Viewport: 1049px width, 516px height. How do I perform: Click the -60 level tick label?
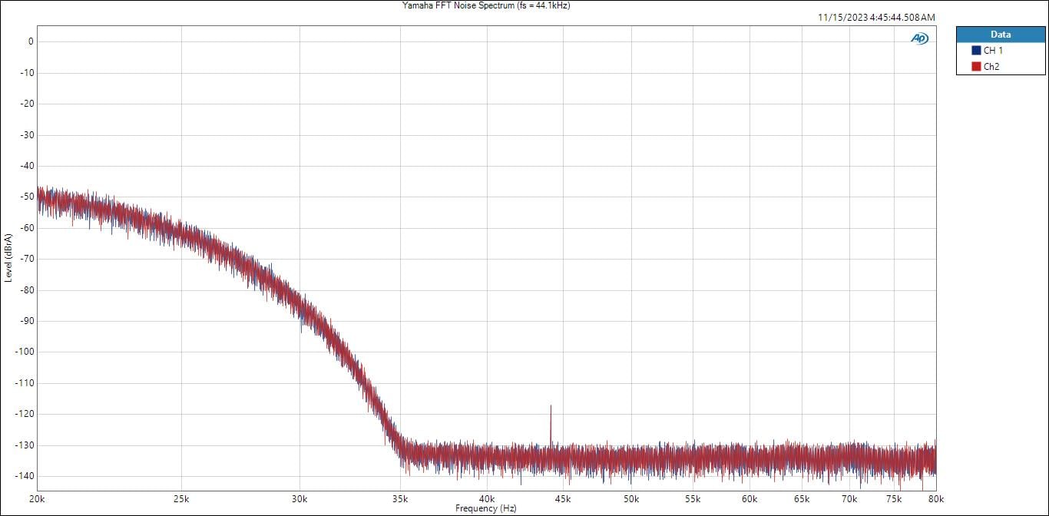[x=27, y=228]
